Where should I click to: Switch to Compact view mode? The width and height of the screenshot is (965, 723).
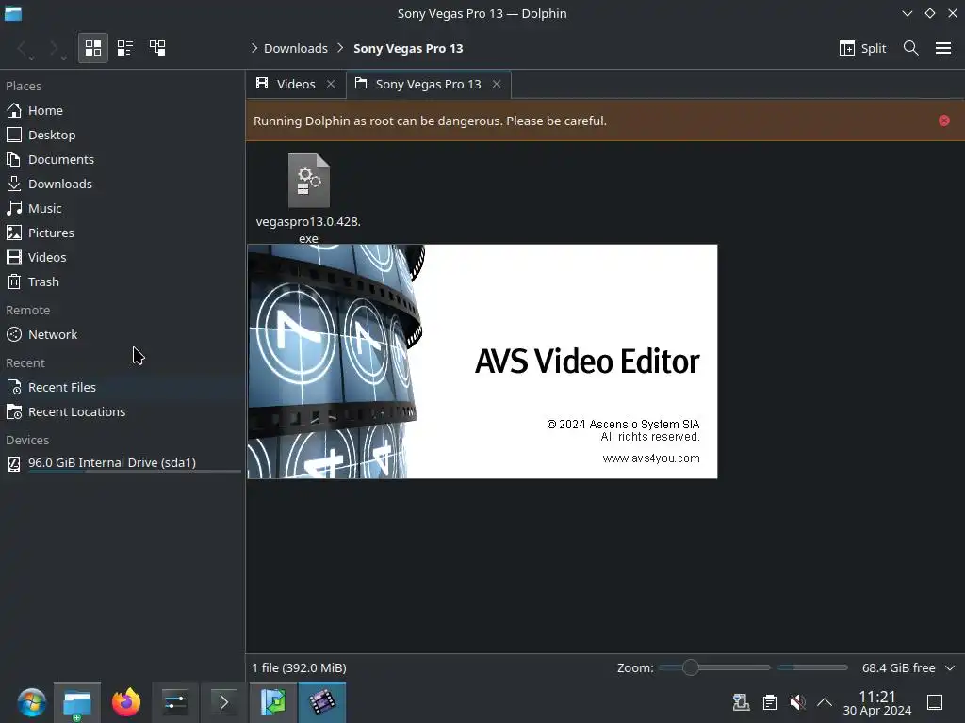(x=125, y=48)
